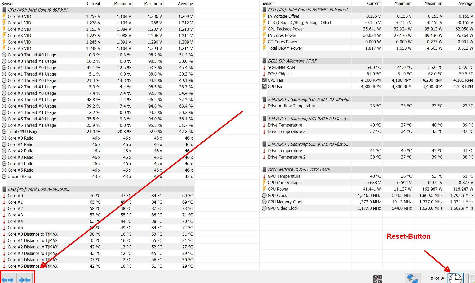Open the fan control icon in bottom bar
Image resolution: width=475 pixels, height=283 pixels.
tap(377, 279)
